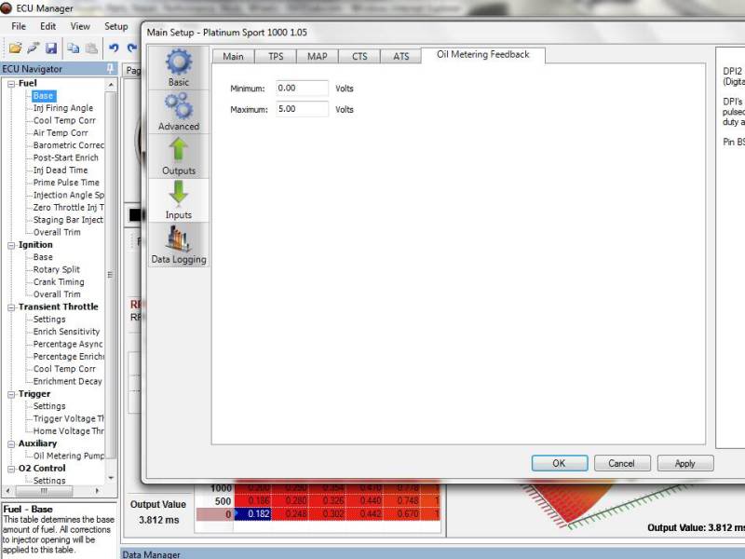Click the Redo arrow toolbar icon
This screenshot has width=745, height=559.
[x=132, y=48]
